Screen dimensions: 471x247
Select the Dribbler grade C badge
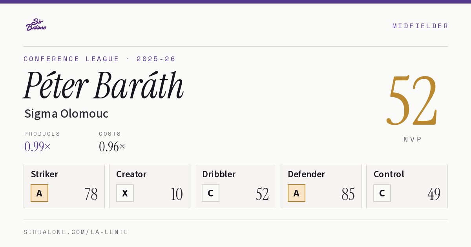[x=210, y=193]
